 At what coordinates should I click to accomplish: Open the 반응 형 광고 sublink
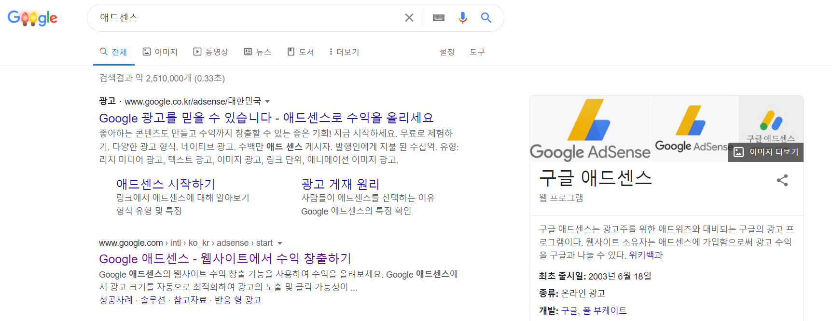pyautogui.click(x=238, y=300)
